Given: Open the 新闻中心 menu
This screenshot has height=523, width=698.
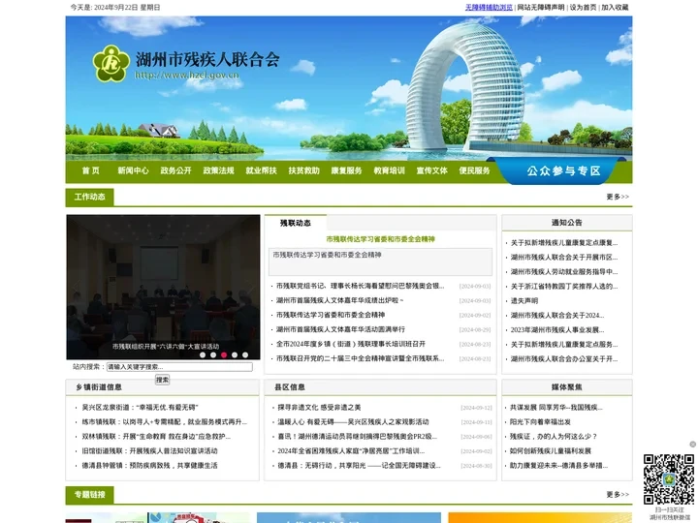Looking at the screenshot, I should 133,170.
